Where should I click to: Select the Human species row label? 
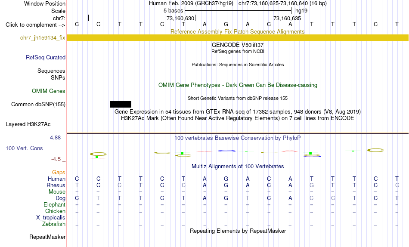click(x=56, y=179)
